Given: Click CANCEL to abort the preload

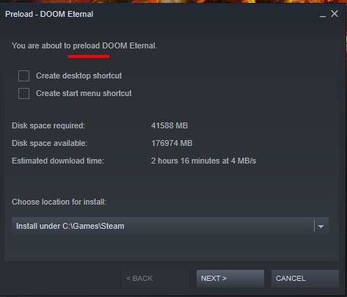Looking at the screenshot, I should click(x=305, y=279).
